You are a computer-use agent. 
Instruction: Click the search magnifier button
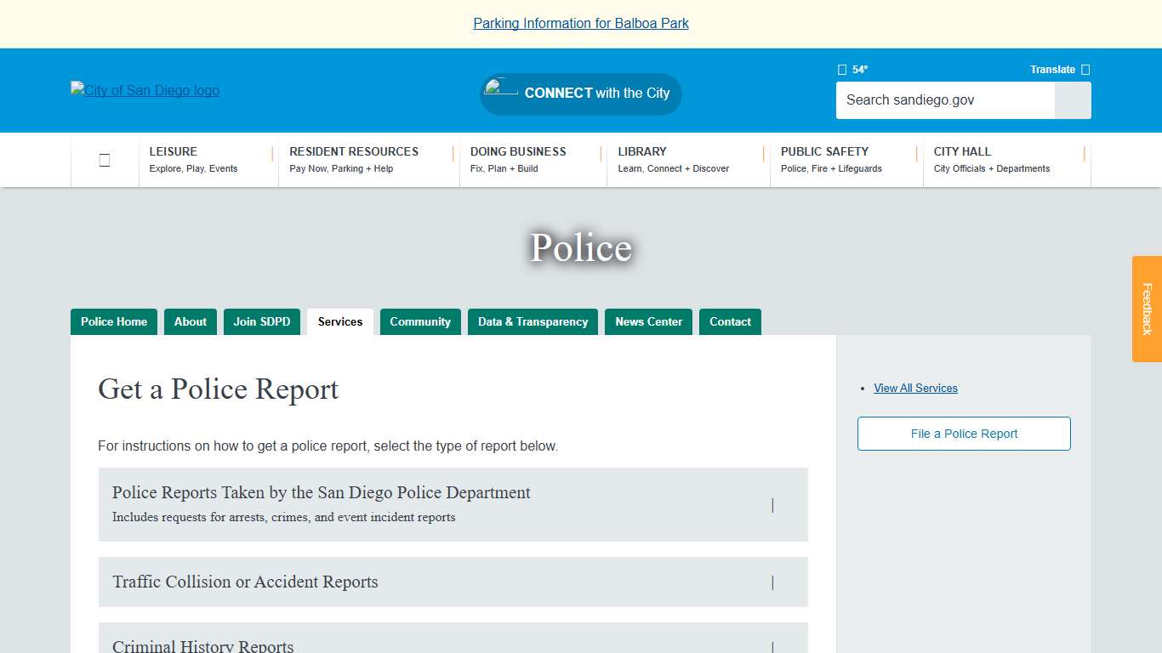[1072, 100]
